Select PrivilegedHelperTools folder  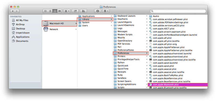coord(131,59)
